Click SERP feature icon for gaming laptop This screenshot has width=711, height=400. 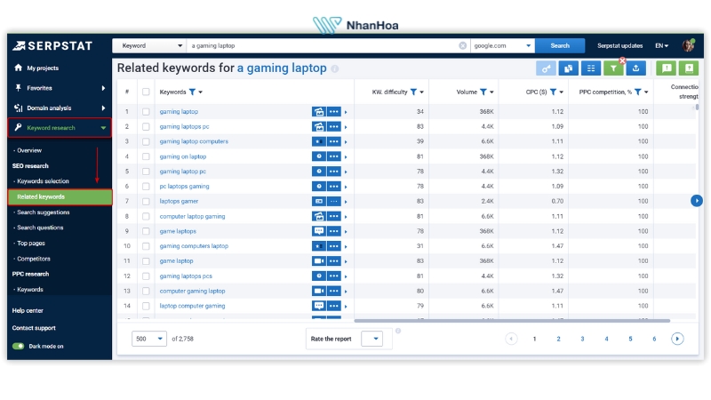[319, 112]
